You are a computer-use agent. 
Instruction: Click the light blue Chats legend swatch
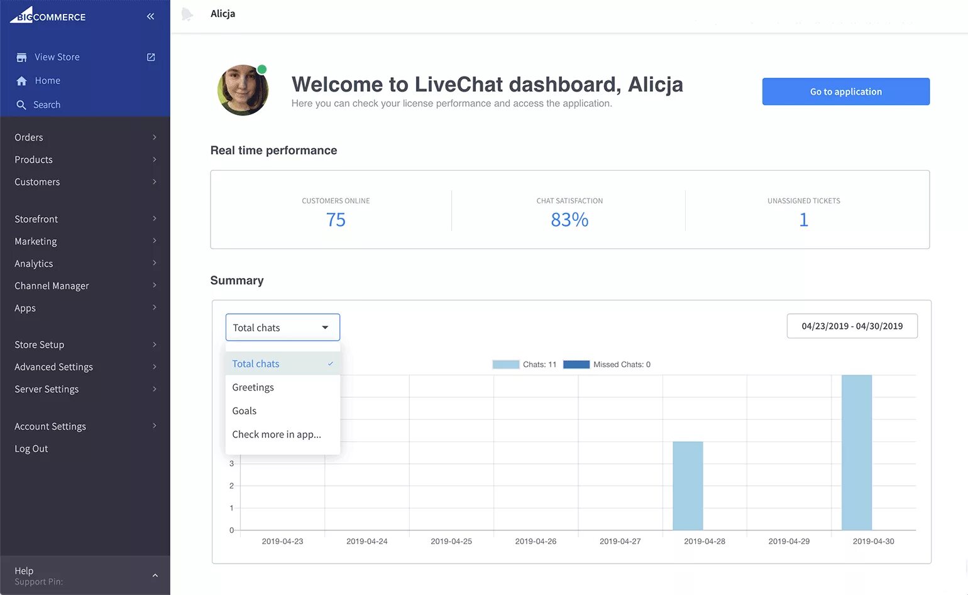point(505,365)
